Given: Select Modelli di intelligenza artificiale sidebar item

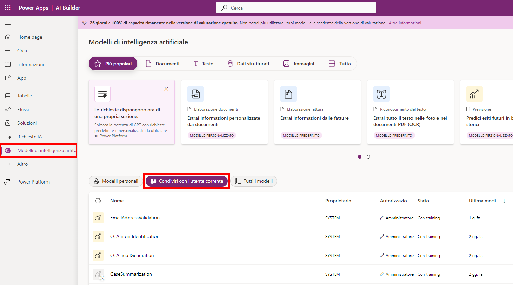Looking at the screenshot, I should [39, 150].
